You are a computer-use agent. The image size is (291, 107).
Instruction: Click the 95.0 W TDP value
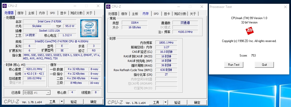pyautogui.click(x=70, y=26)
